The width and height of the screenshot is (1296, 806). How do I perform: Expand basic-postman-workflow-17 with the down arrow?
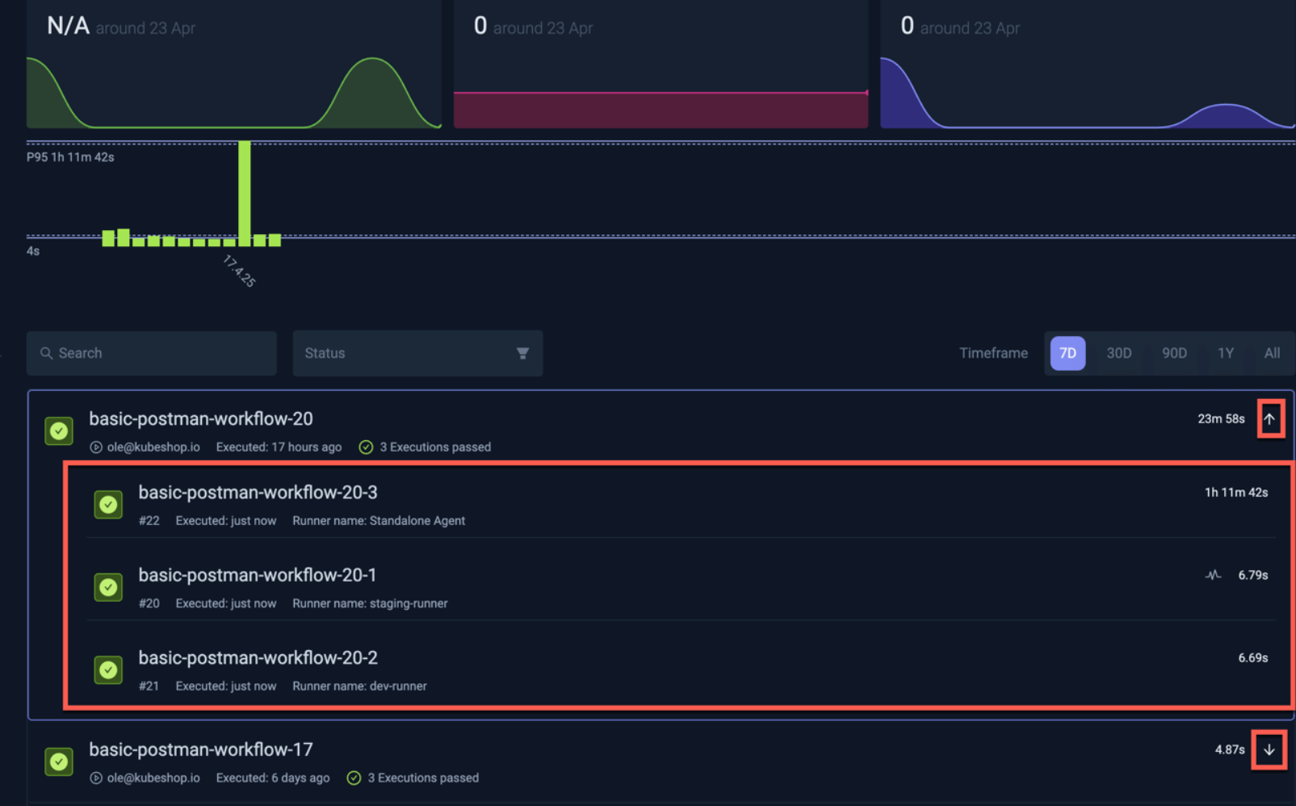click(1269, 749)
